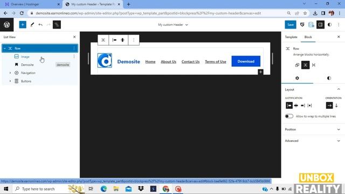Switch to the Block tab
The height and width of the screenshot is (194, 345).
[308, 37]
